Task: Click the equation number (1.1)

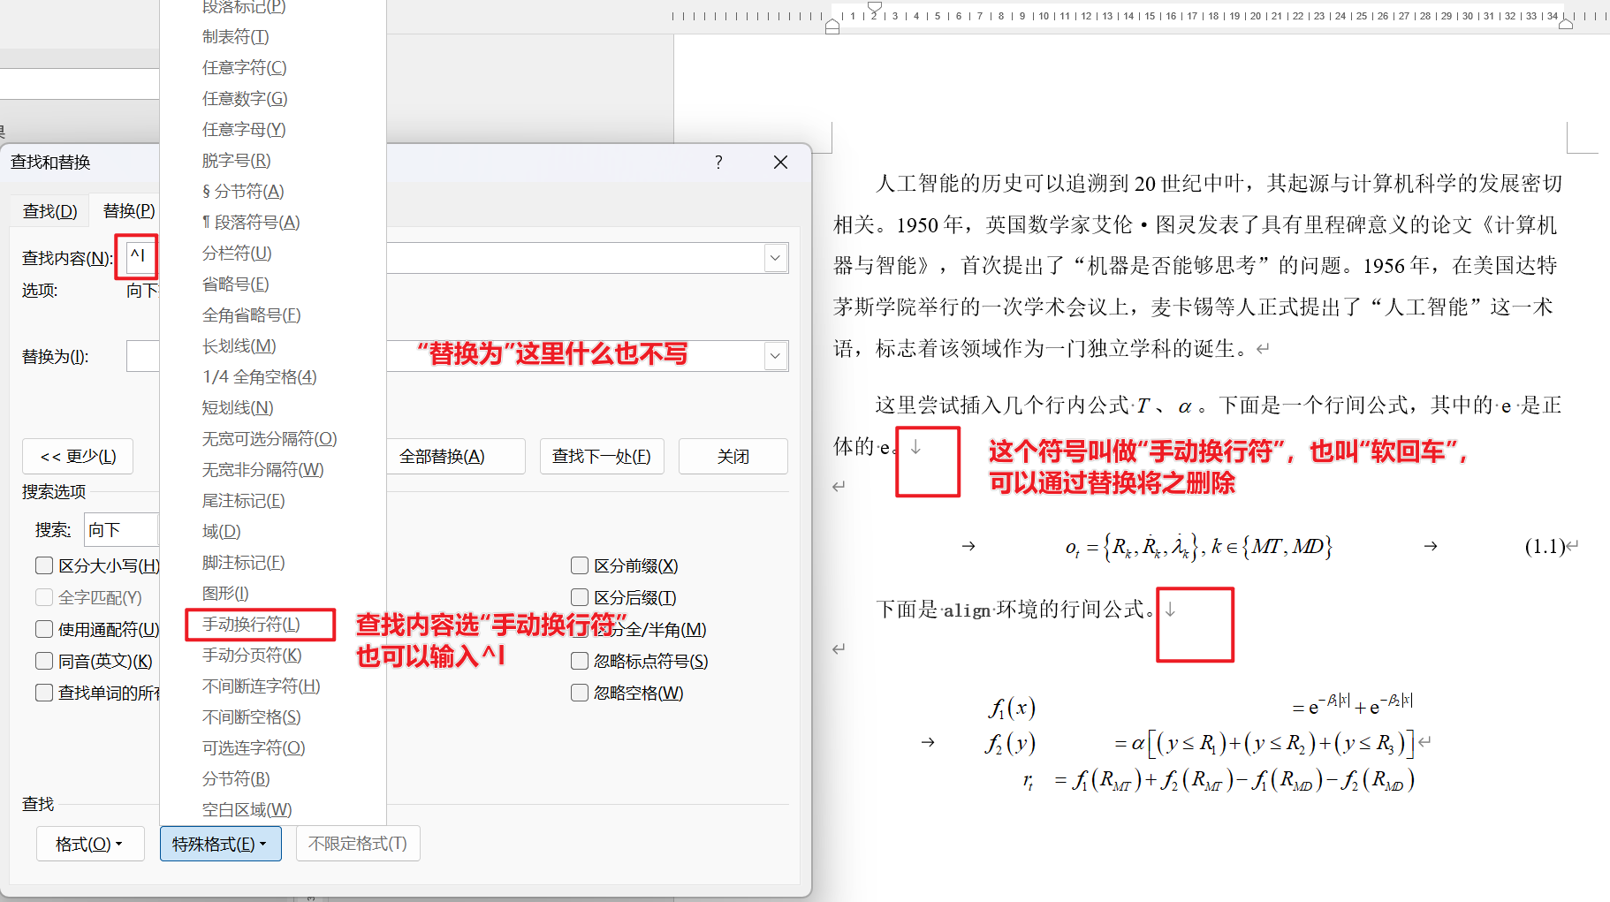Action: point(1545,547)
